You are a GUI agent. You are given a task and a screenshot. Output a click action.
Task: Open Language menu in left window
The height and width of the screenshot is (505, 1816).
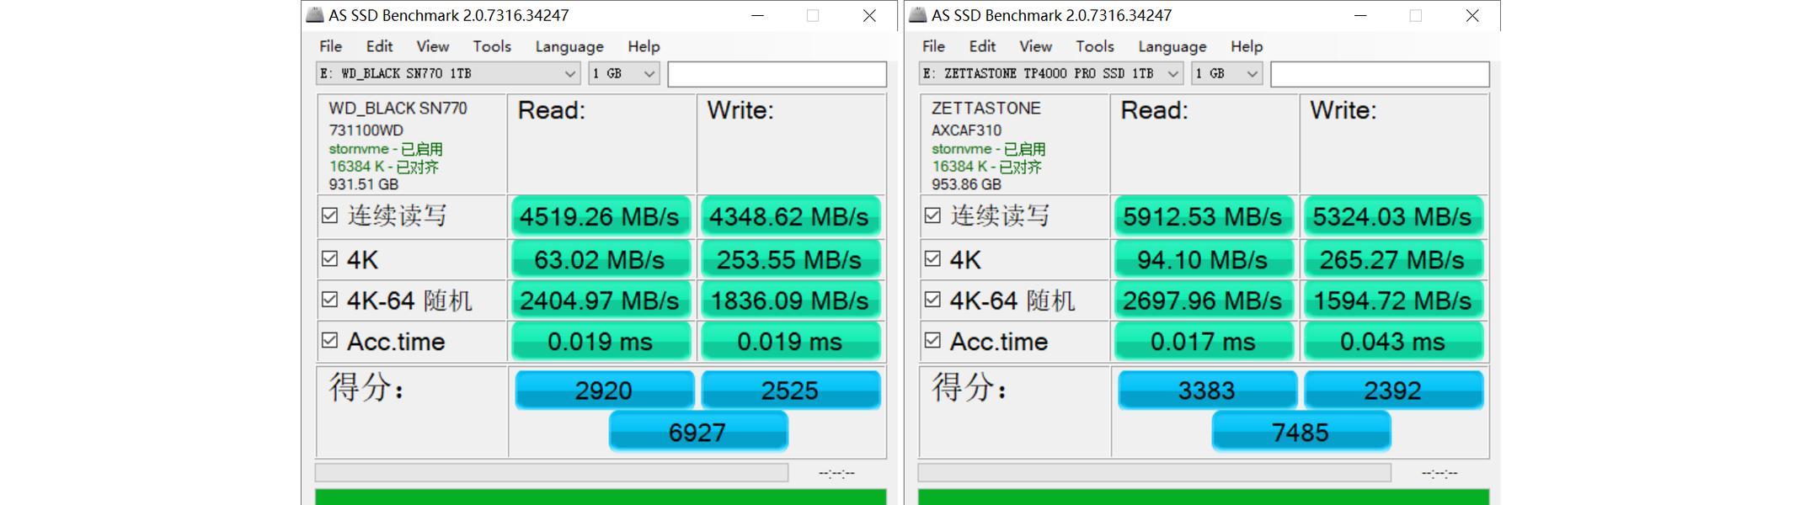click(569, 46)
